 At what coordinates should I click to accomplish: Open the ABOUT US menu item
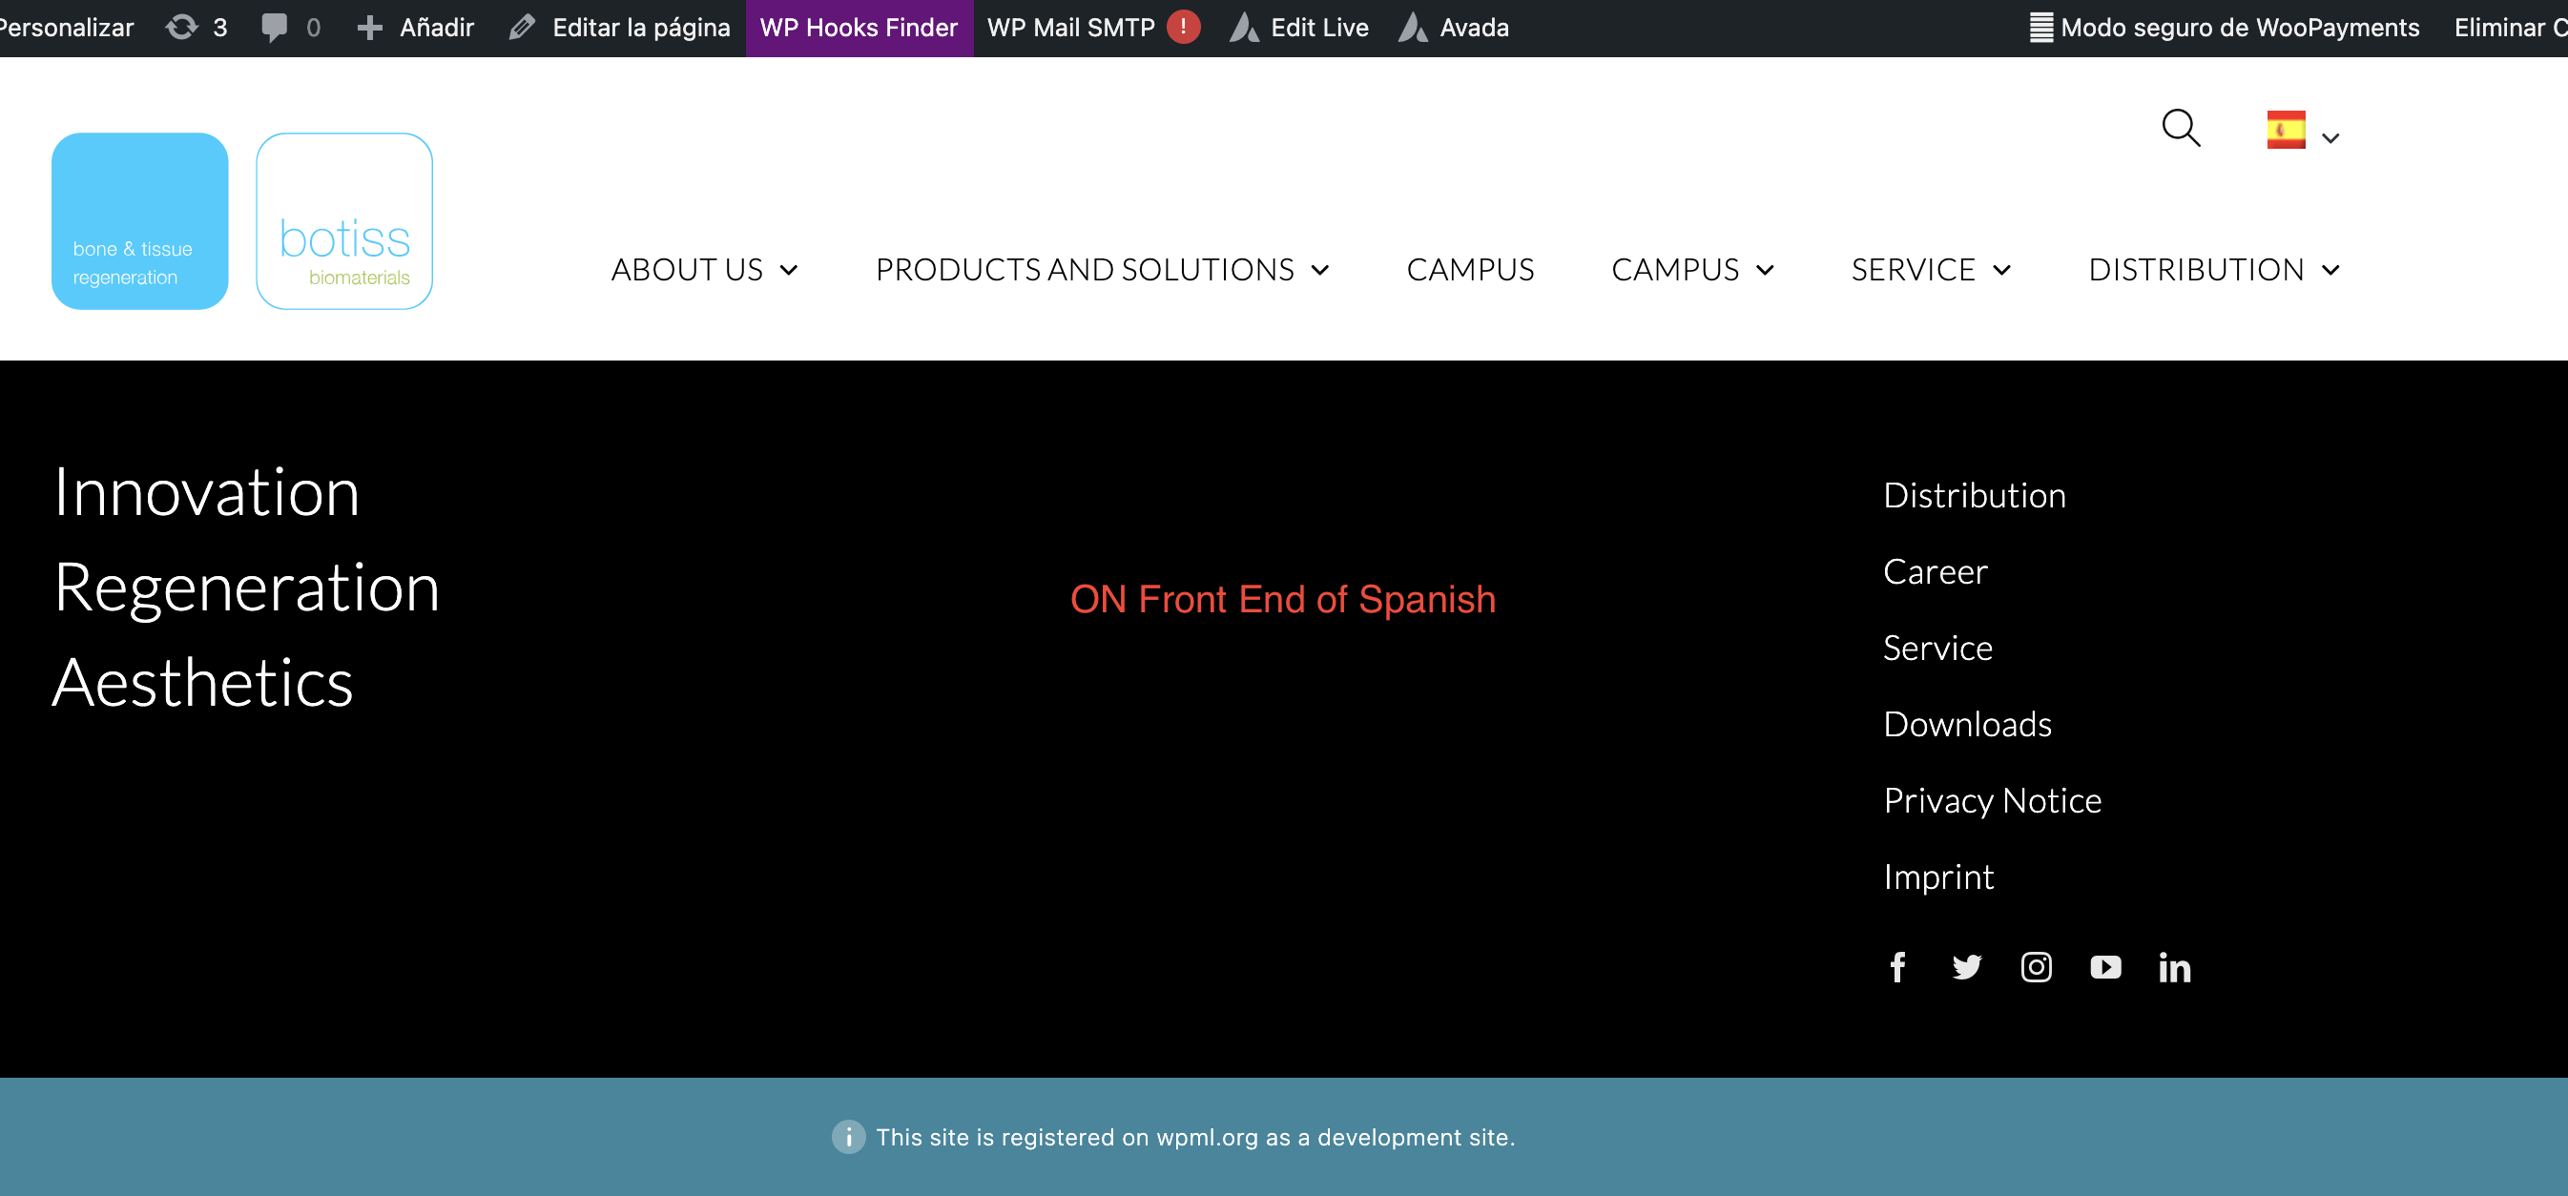point(687,270)
